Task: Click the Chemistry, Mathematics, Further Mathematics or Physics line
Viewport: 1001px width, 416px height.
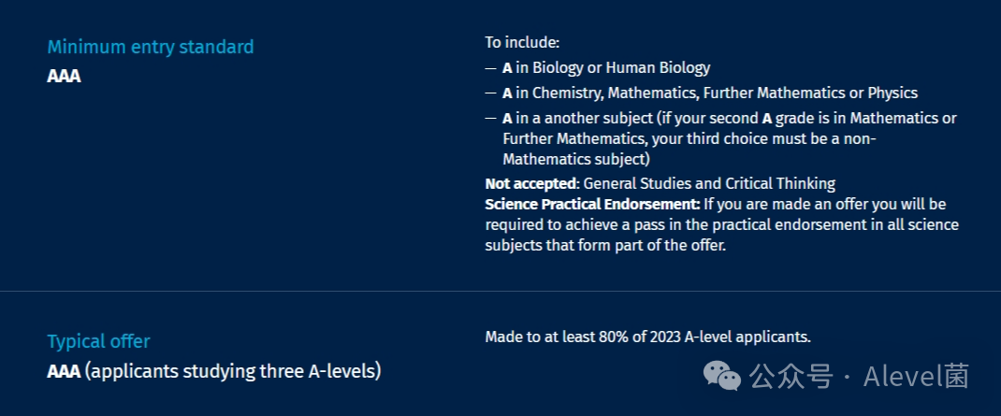Action: click(x=710, y=93)
